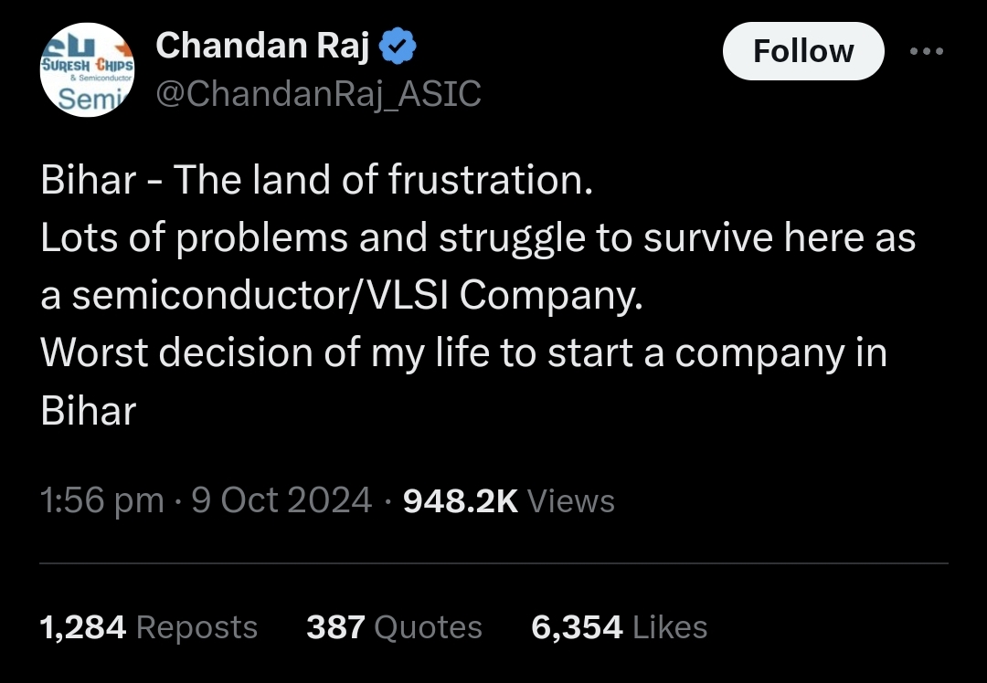See who gave 6,354 Likes

click(619, 627)
